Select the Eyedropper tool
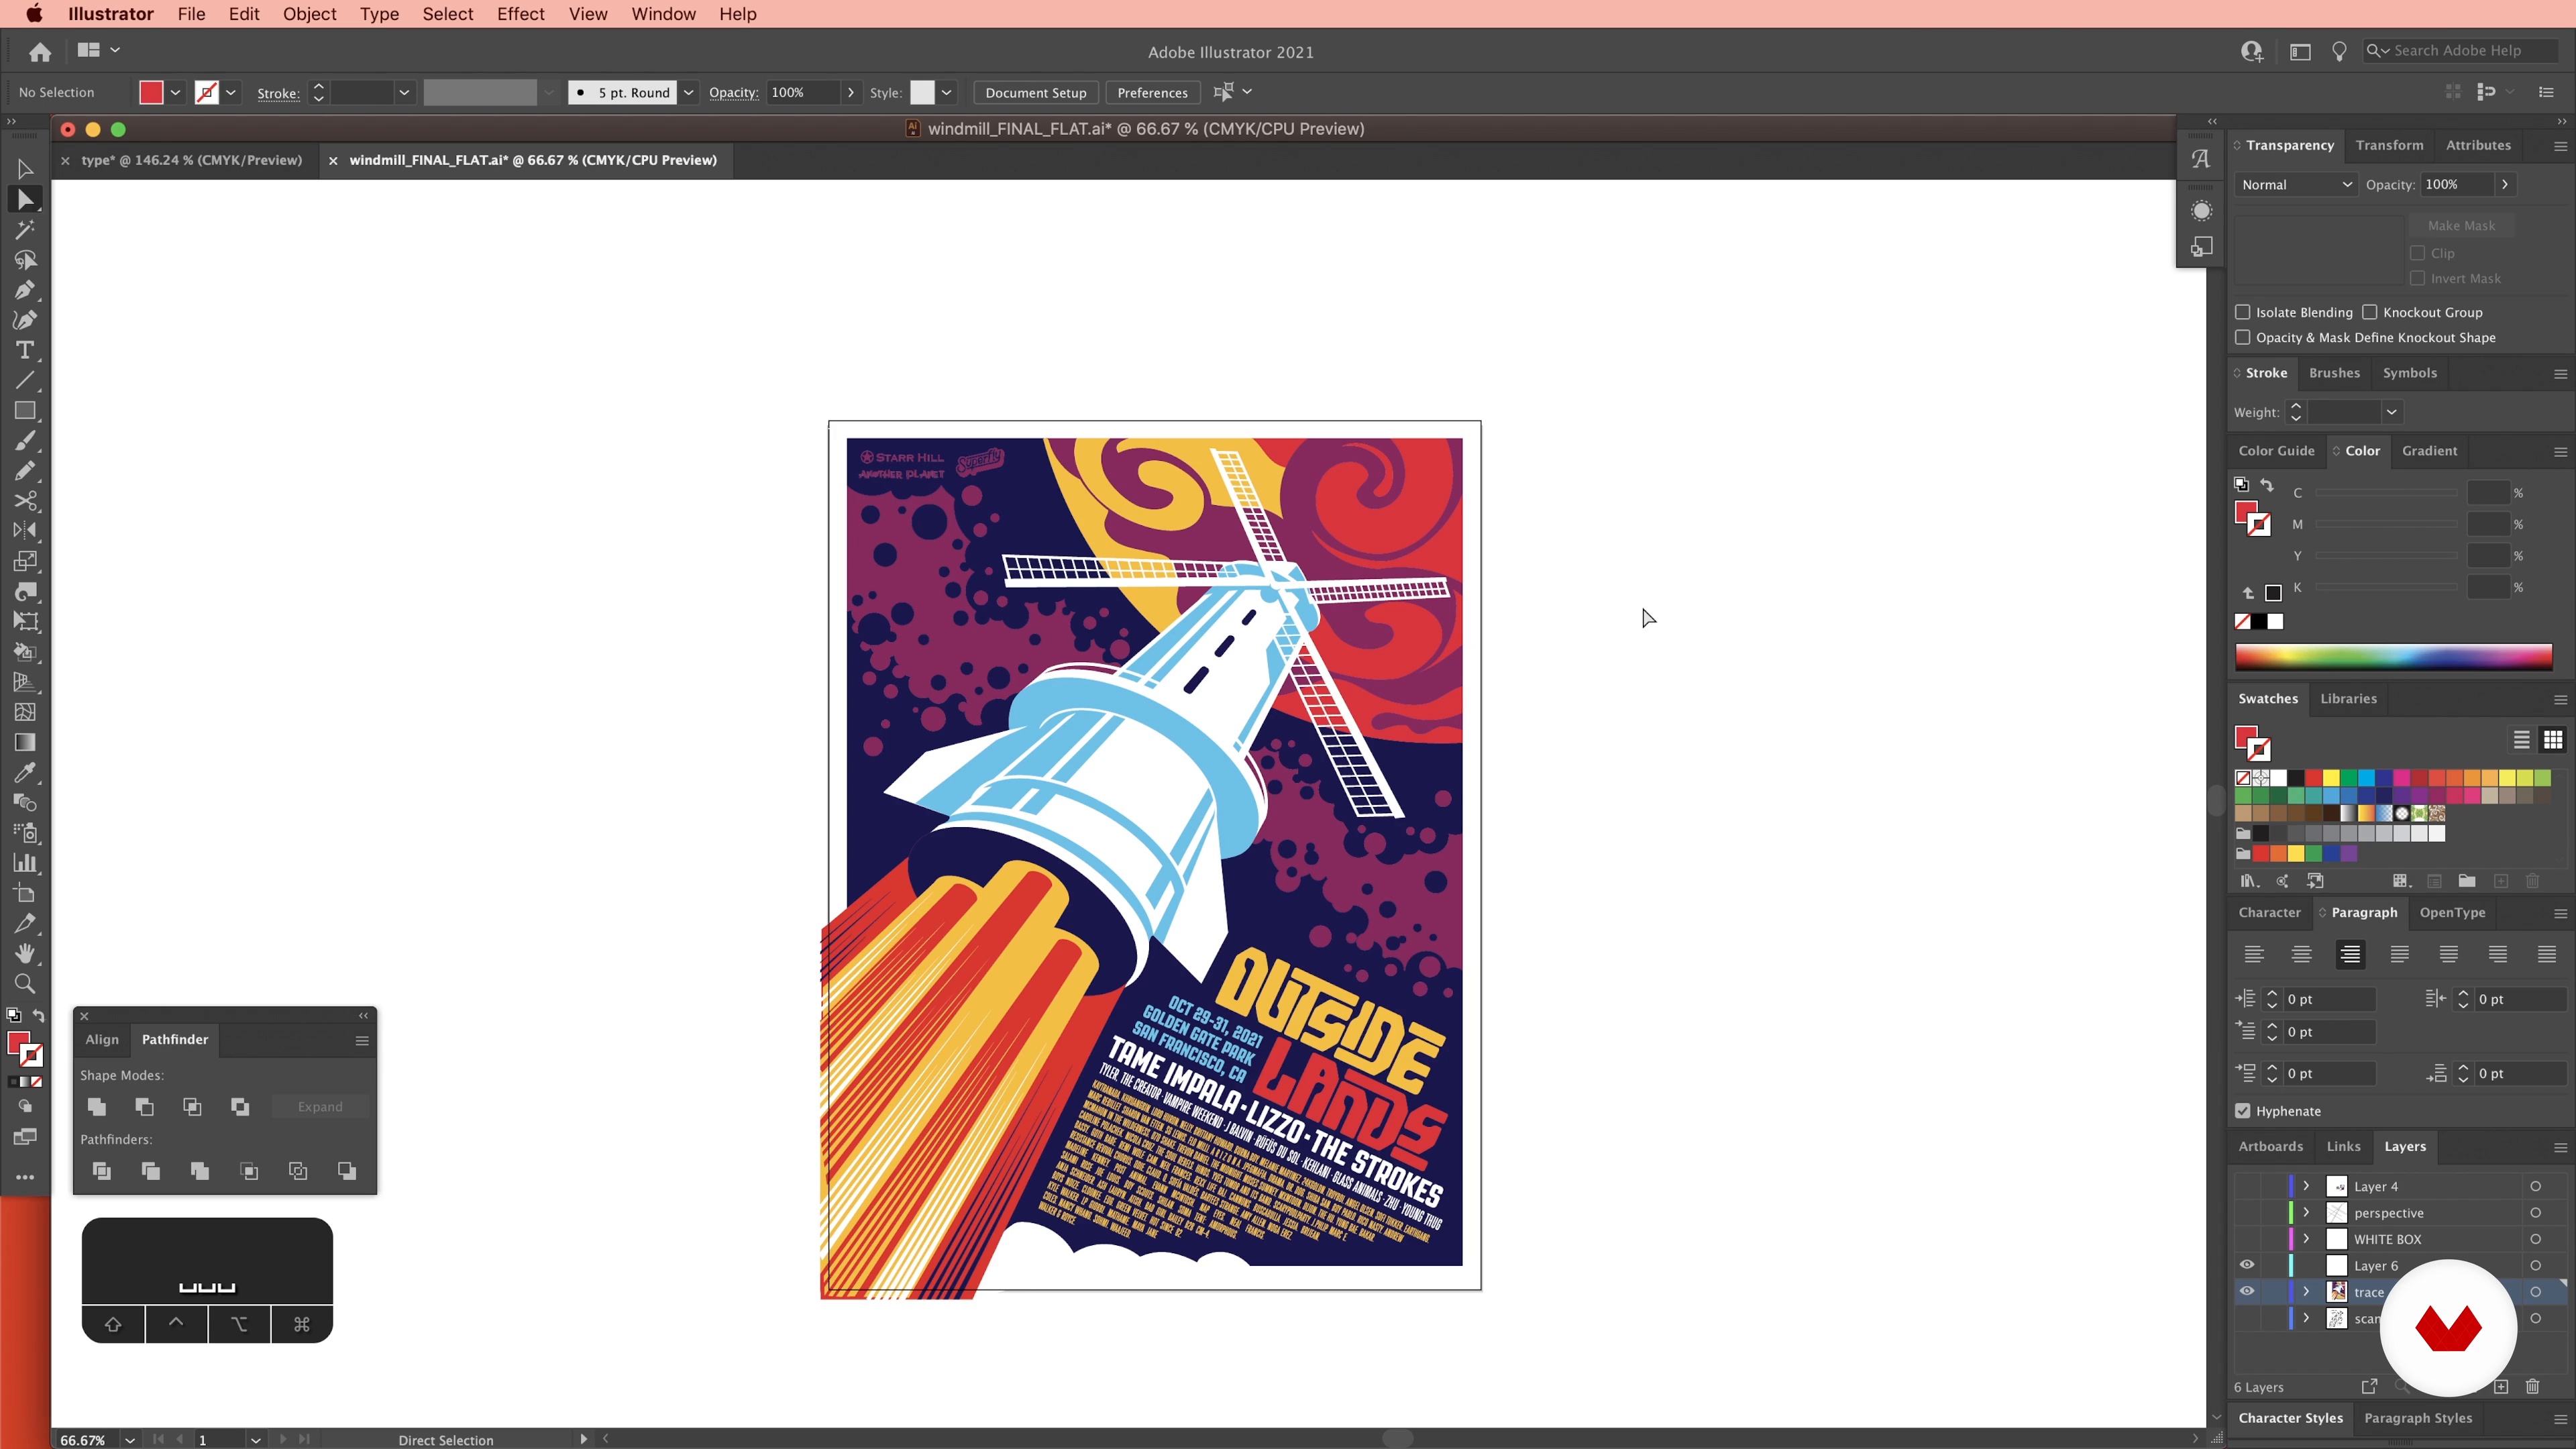Screen dimensions: 2576x1449 (x=25, y=773)
